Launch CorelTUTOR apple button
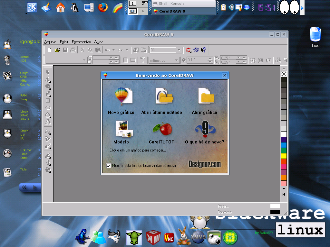 162,132
